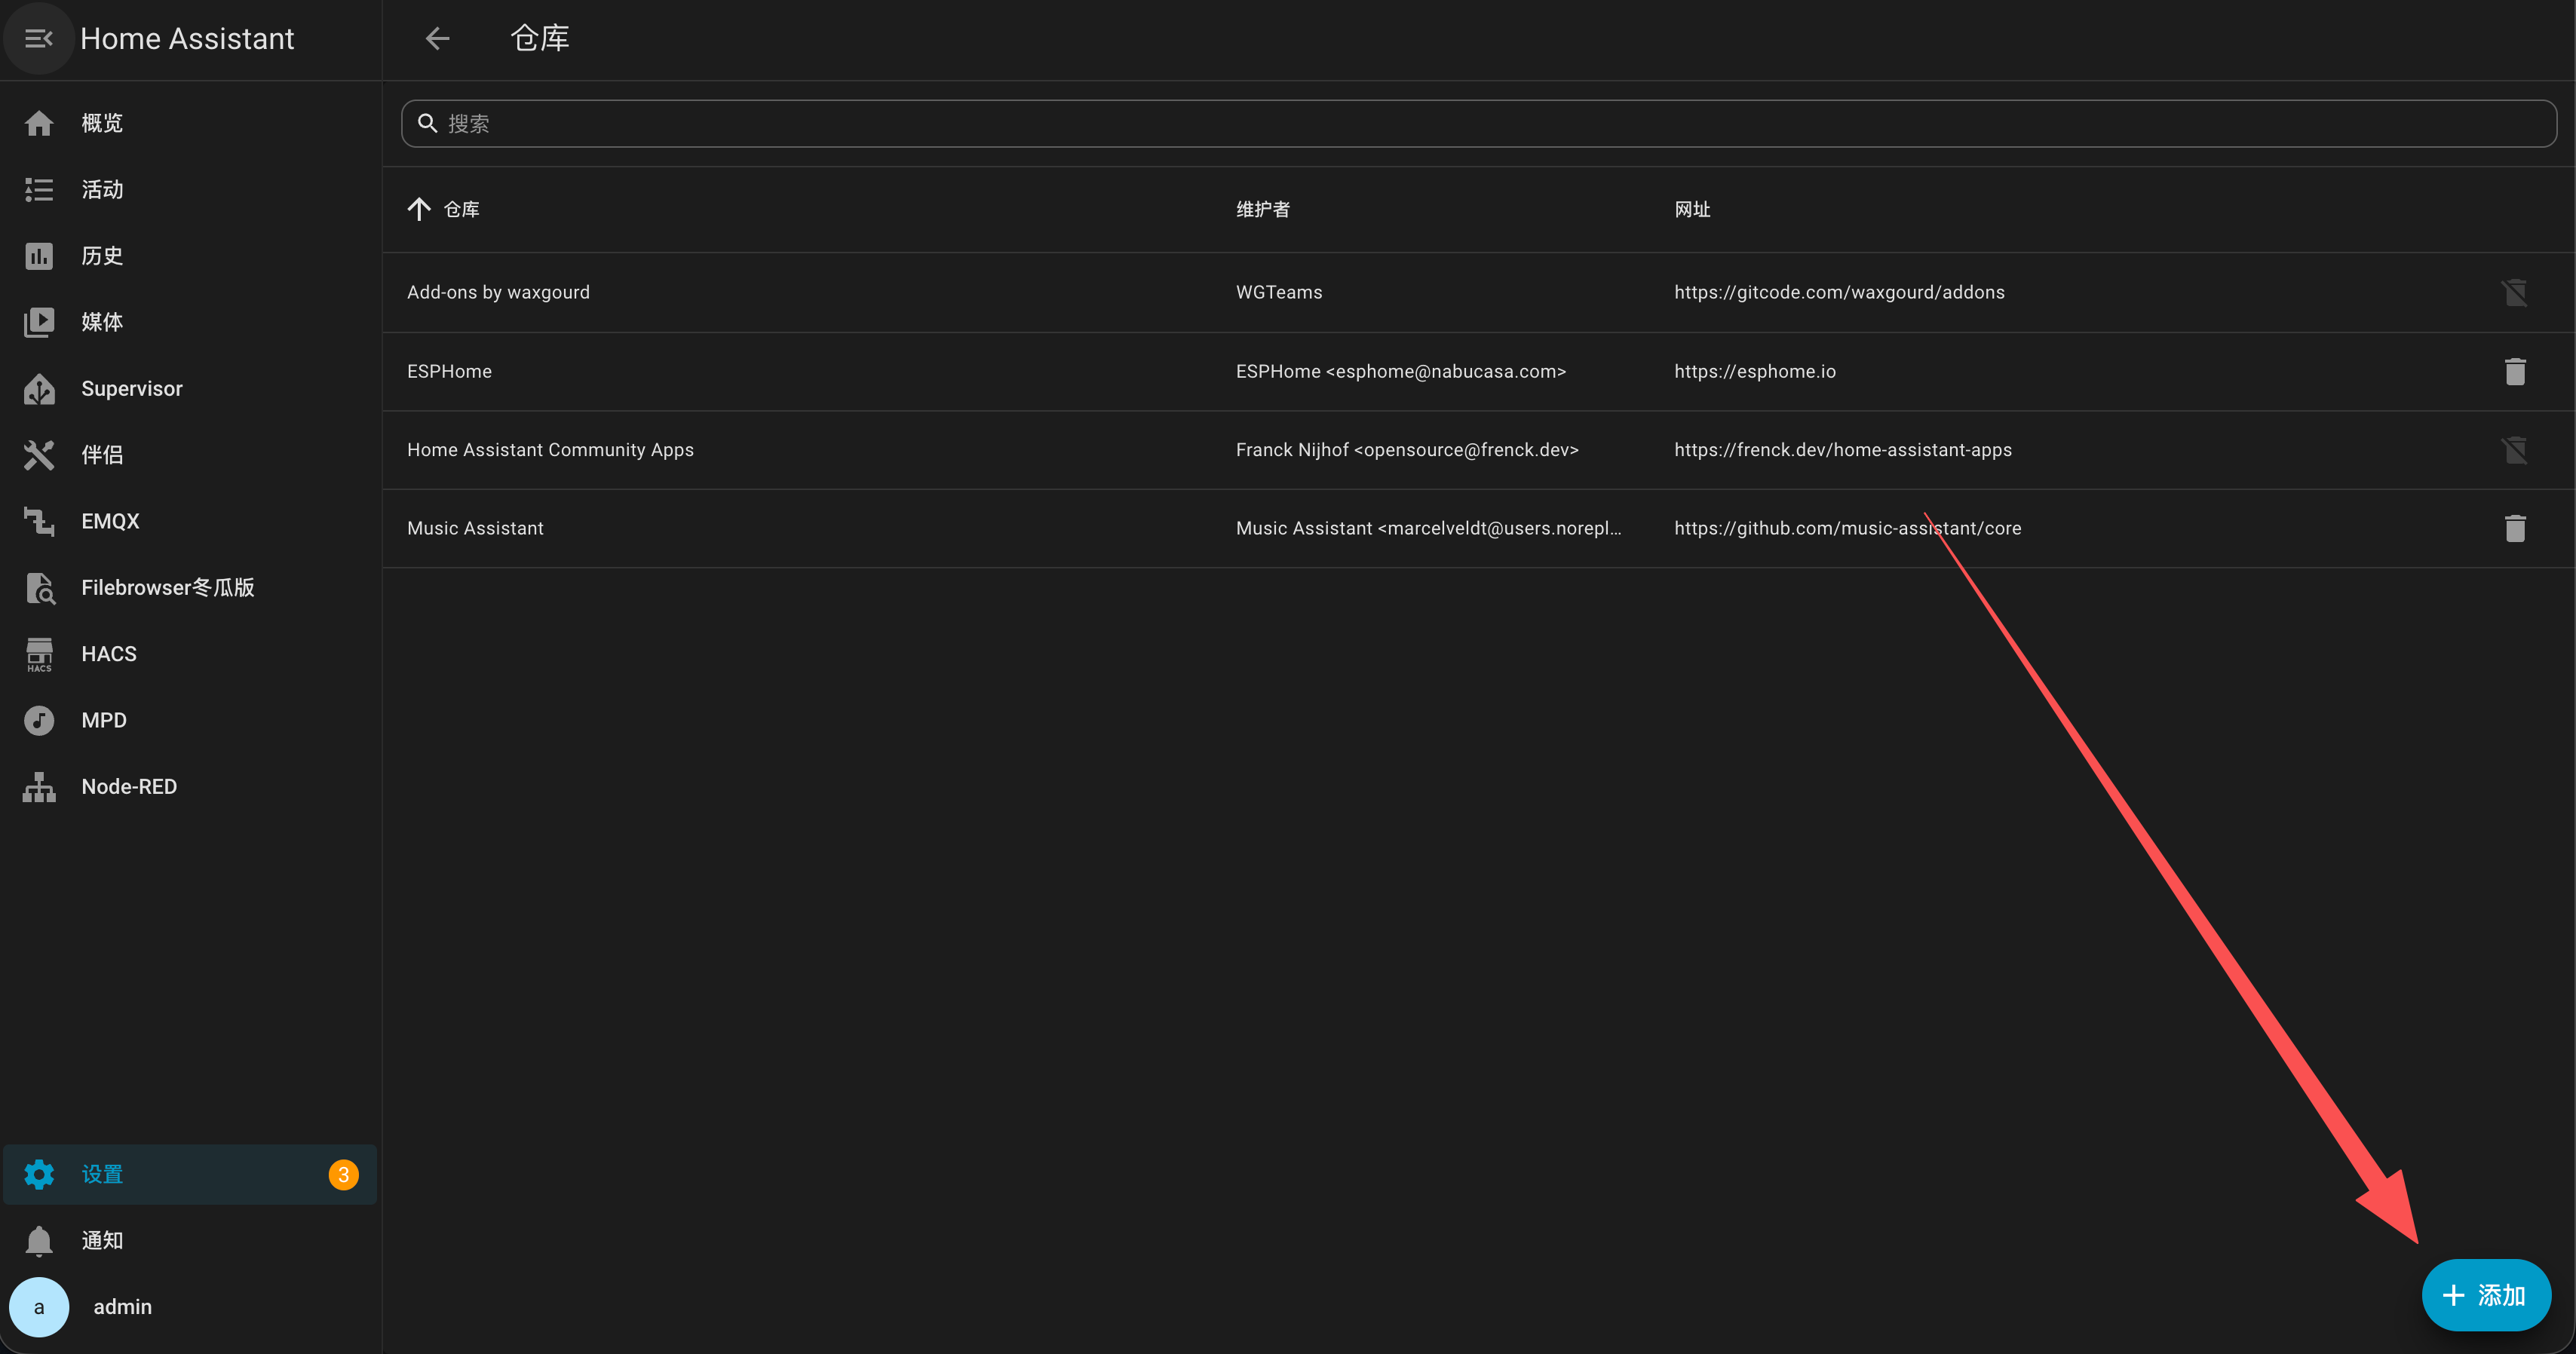
Task: Click the 添加 add repository button
Action: 2486,1295
